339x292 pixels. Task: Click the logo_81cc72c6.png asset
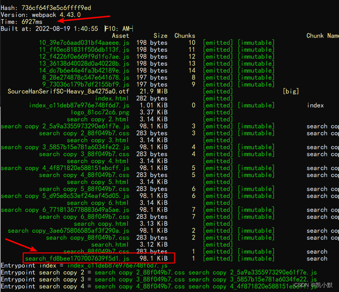(100, 112)
